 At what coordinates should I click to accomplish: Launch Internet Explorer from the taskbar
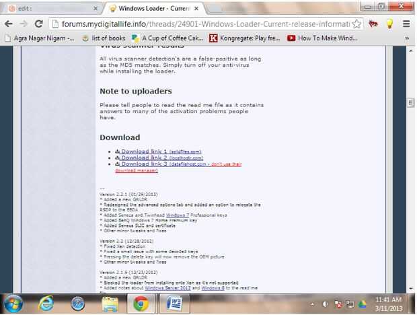tap(46, 304)
